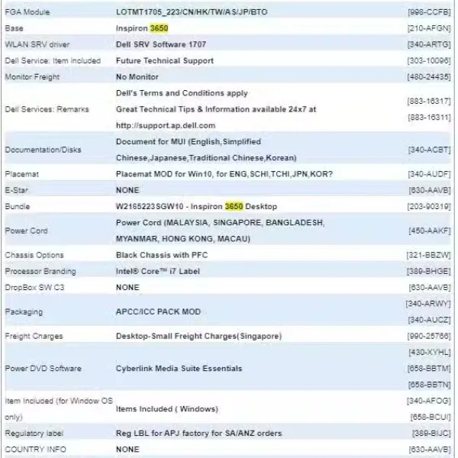Screen dimensions: 458x458
Task: Click the No Monitor value
Action: pos(137,77)
